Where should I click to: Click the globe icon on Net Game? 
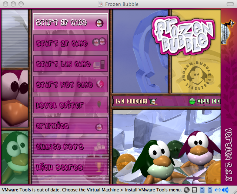coord(100,84)
